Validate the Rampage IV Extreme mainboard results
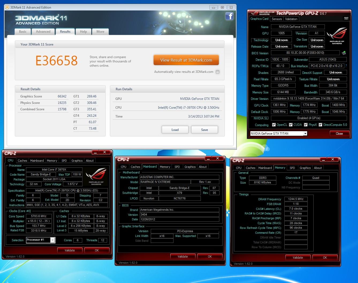Screen dimensions: 358x283 (183, 256)
